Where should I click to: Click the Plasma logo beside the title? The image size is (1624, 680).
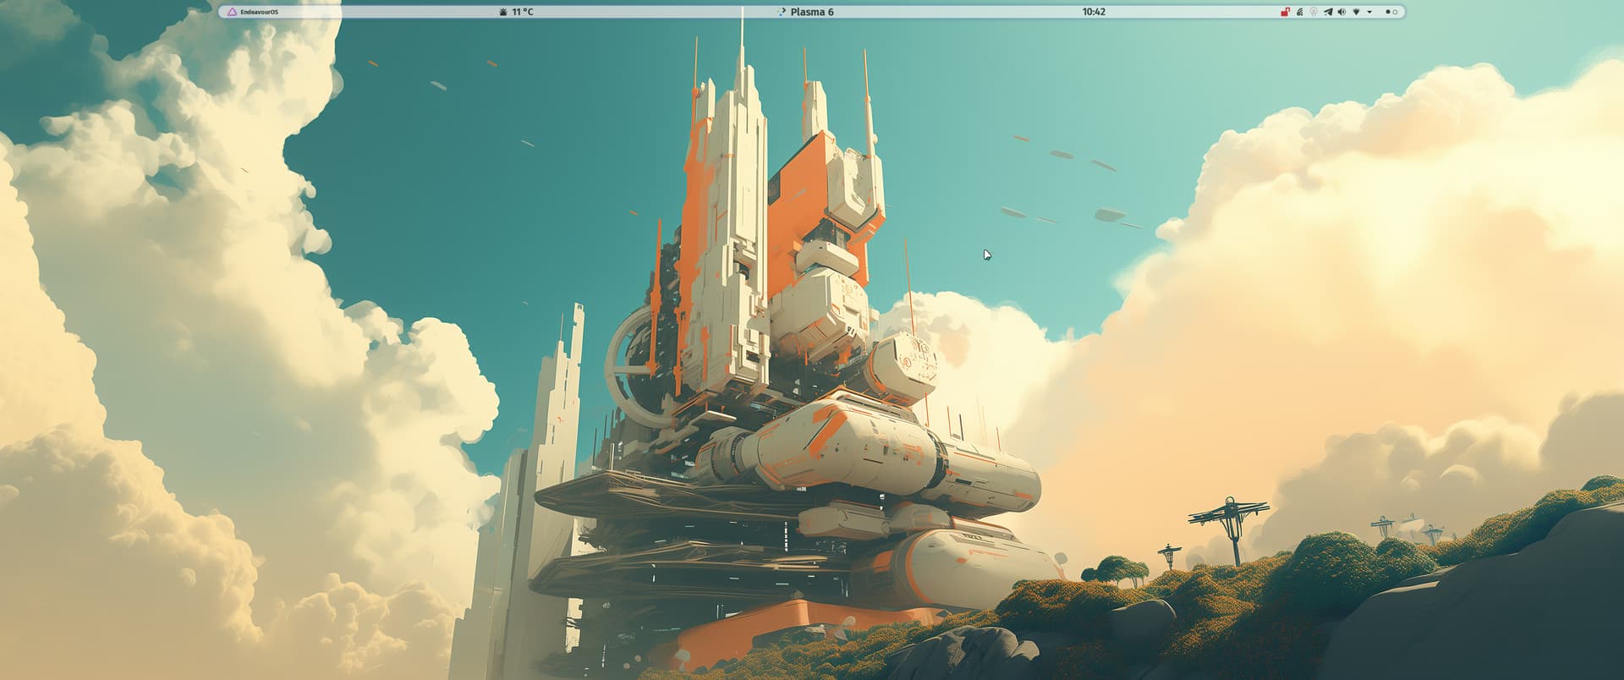(782, 12)
